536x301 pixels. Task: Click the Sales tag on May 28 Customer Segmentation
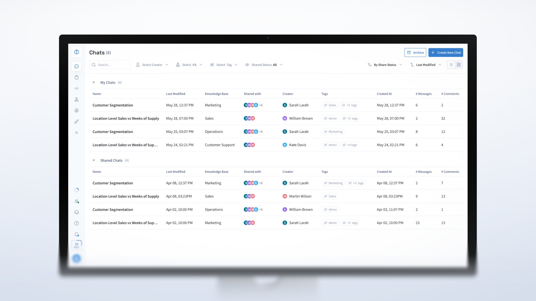[330, 105]
